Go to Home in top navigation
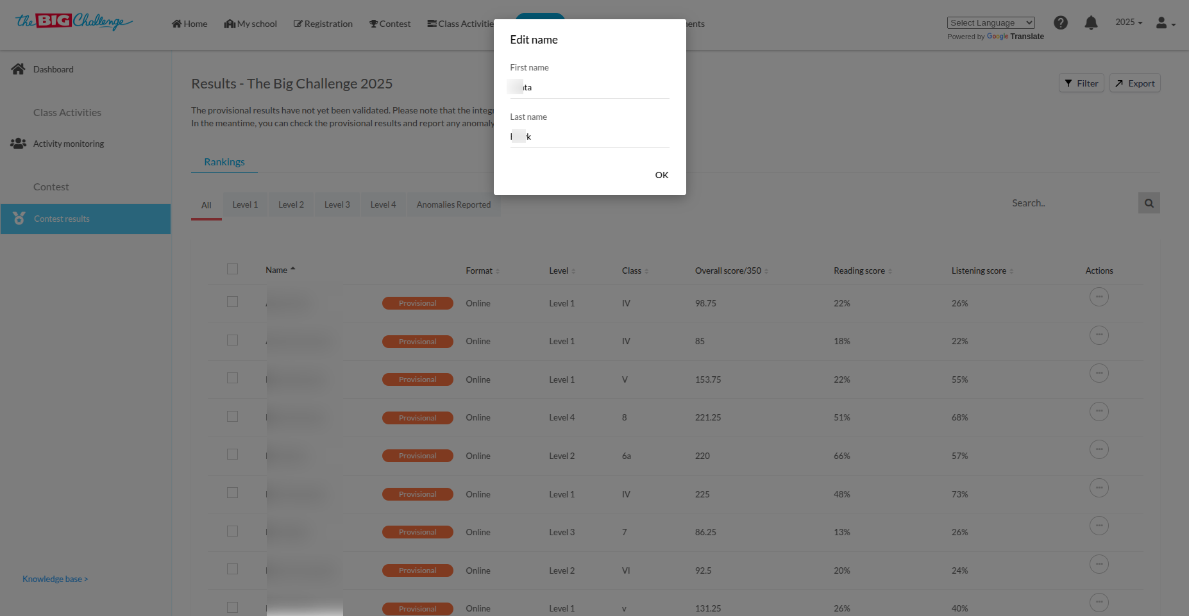This screenshot has width=1189, height=616. 189,24
